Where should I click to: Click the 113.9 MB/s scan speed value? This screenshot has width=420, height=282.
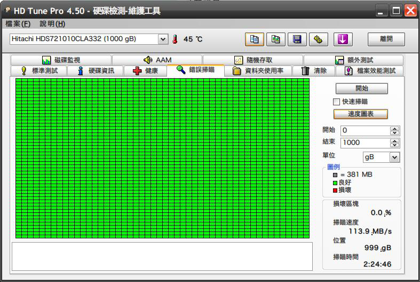pos(370,231)
